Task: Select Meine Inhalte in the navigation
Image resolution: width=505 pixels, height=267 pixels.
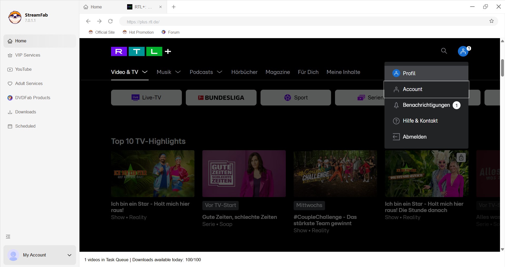Action: pos(343,72)
